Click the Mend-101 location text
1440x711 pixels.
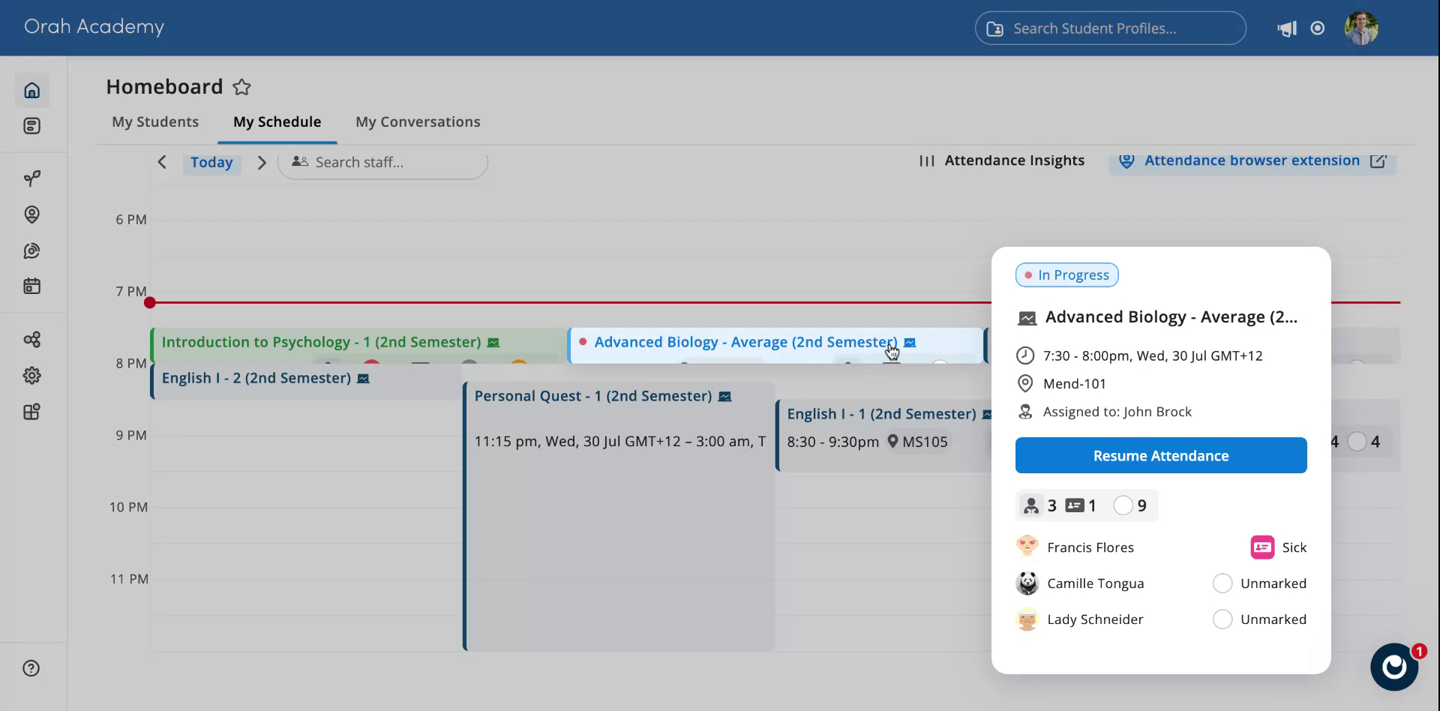(x=1074, y=384)
